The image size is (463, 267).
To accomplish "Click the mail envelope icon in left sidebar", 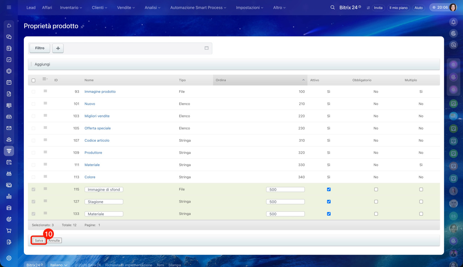I will [x=9, y=128].
